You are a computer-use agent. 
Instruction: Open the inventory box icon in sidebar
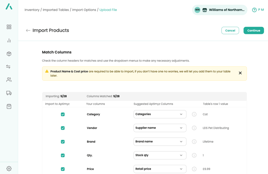pyautogui.click(x=9, y=54)
